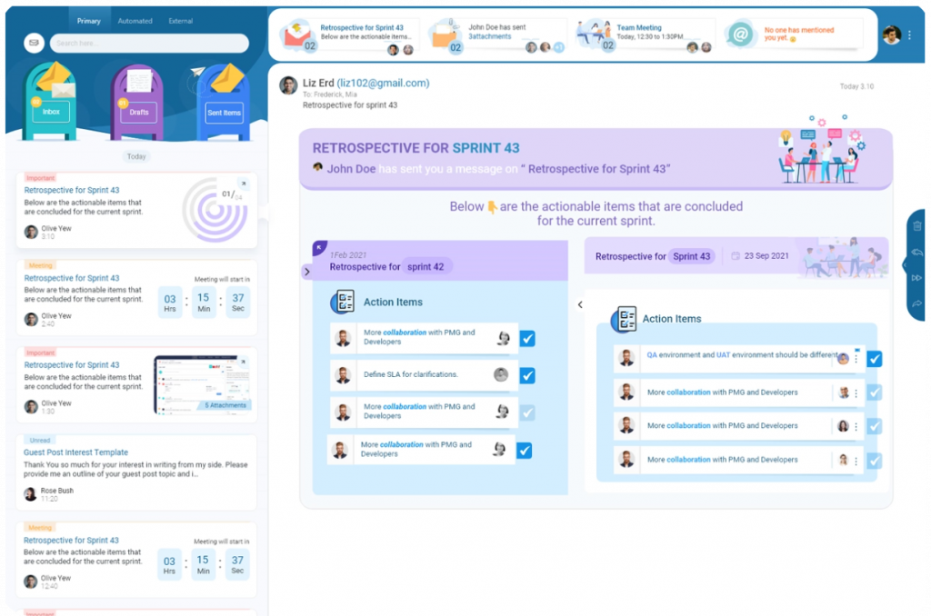Click the reply-all double-arrow icon

[x=917, y=253]
